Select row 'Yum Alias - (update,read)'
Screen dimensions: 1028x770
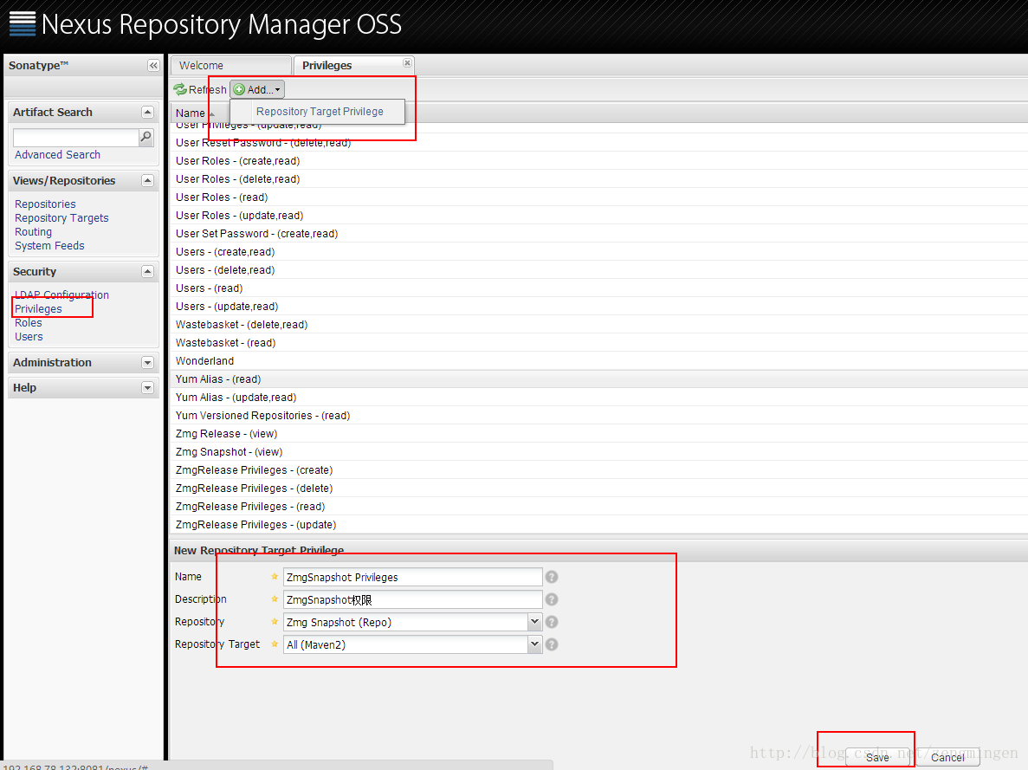point(598,398)
